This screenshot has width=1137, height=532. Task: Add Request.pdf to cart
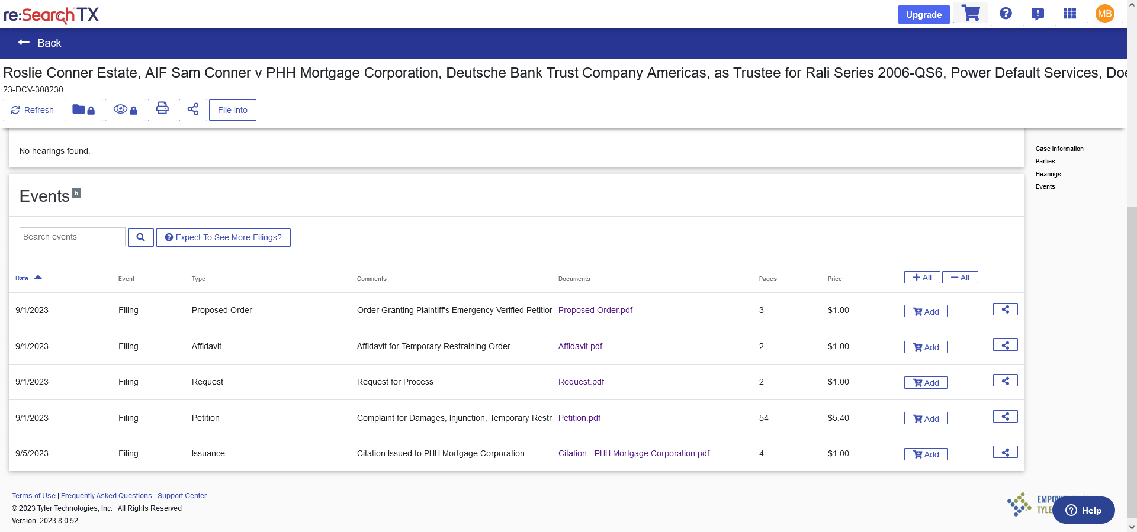pos(926,383)
